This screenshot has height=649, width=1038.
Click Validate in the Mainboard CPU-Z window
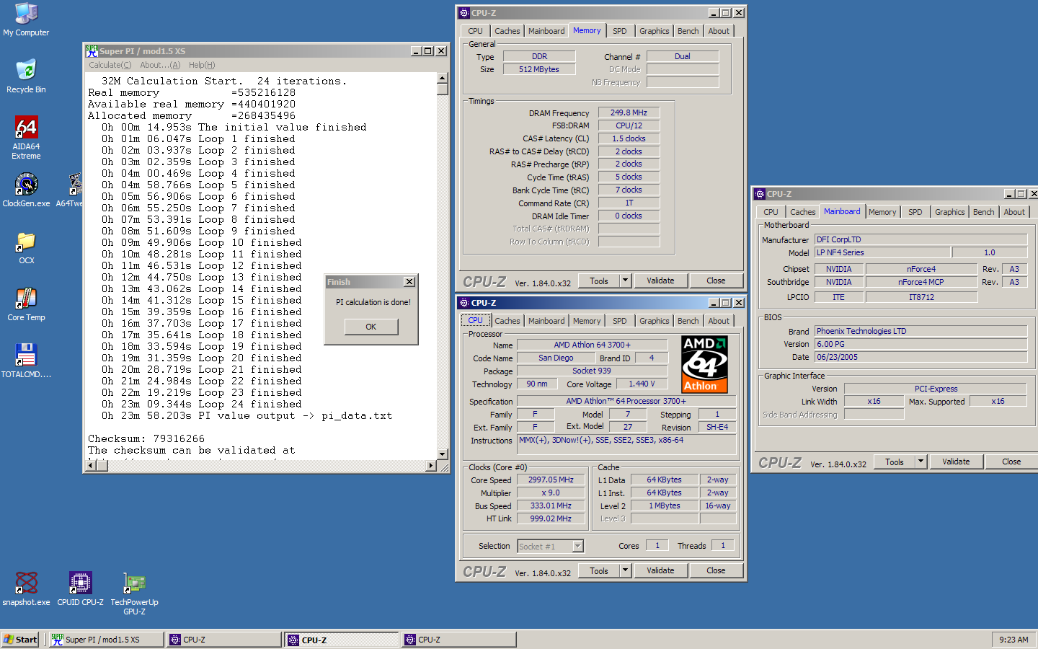coord(956,462)
